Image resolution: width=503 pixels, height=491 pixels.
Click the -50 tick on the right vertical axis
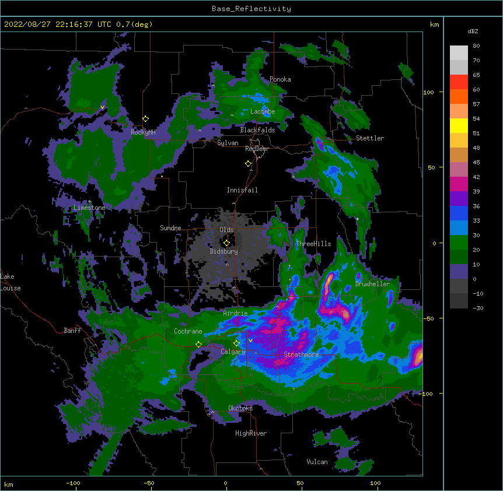[428, 318]
